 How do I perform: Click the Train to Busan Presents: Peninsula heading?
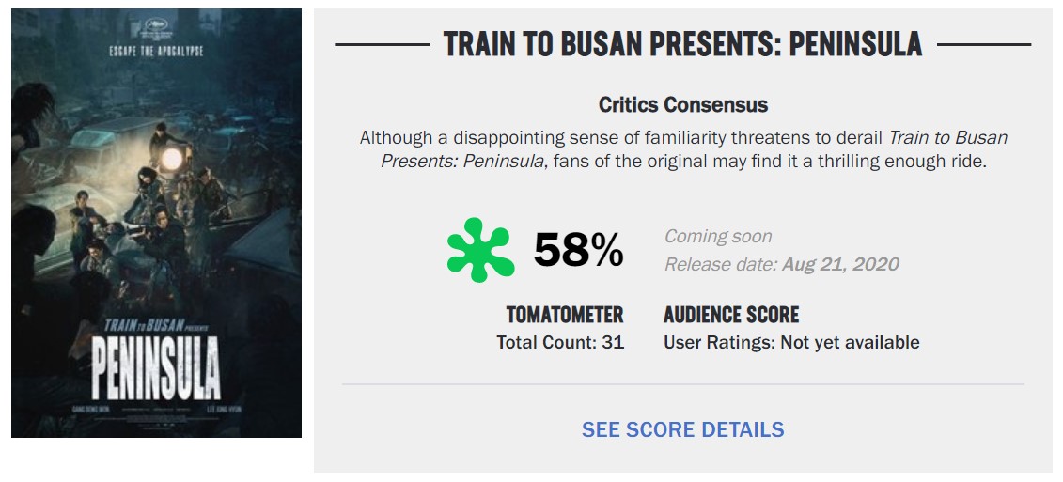[x=682, y=44]
